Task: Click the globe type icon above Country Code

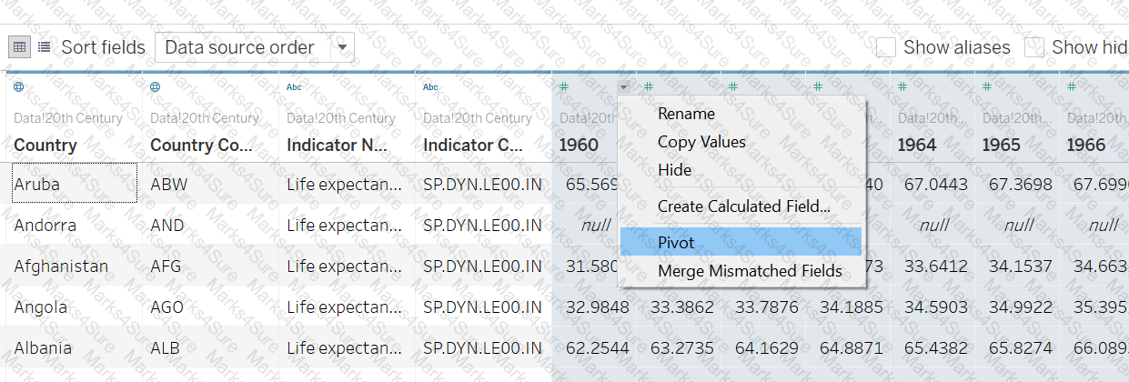Action: [156, 87]
